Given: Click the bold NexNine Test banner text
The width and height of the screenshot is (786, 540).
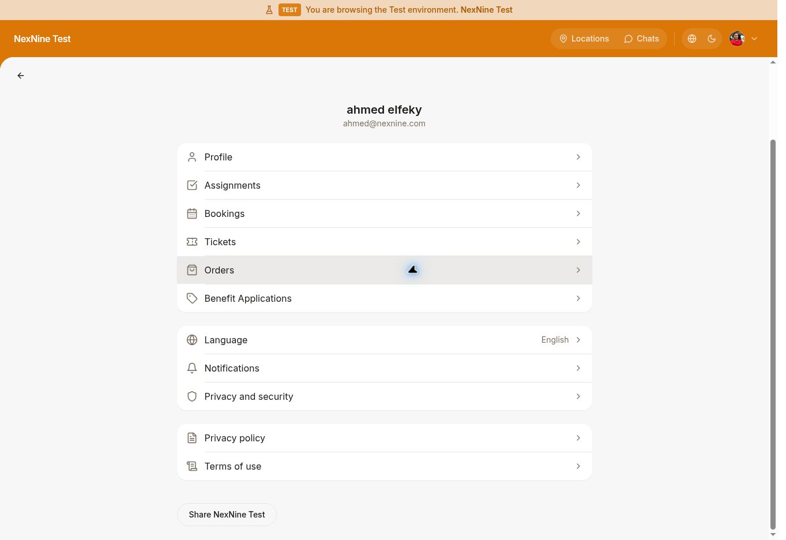Looking at the screenshot, I should click(487, 10).
